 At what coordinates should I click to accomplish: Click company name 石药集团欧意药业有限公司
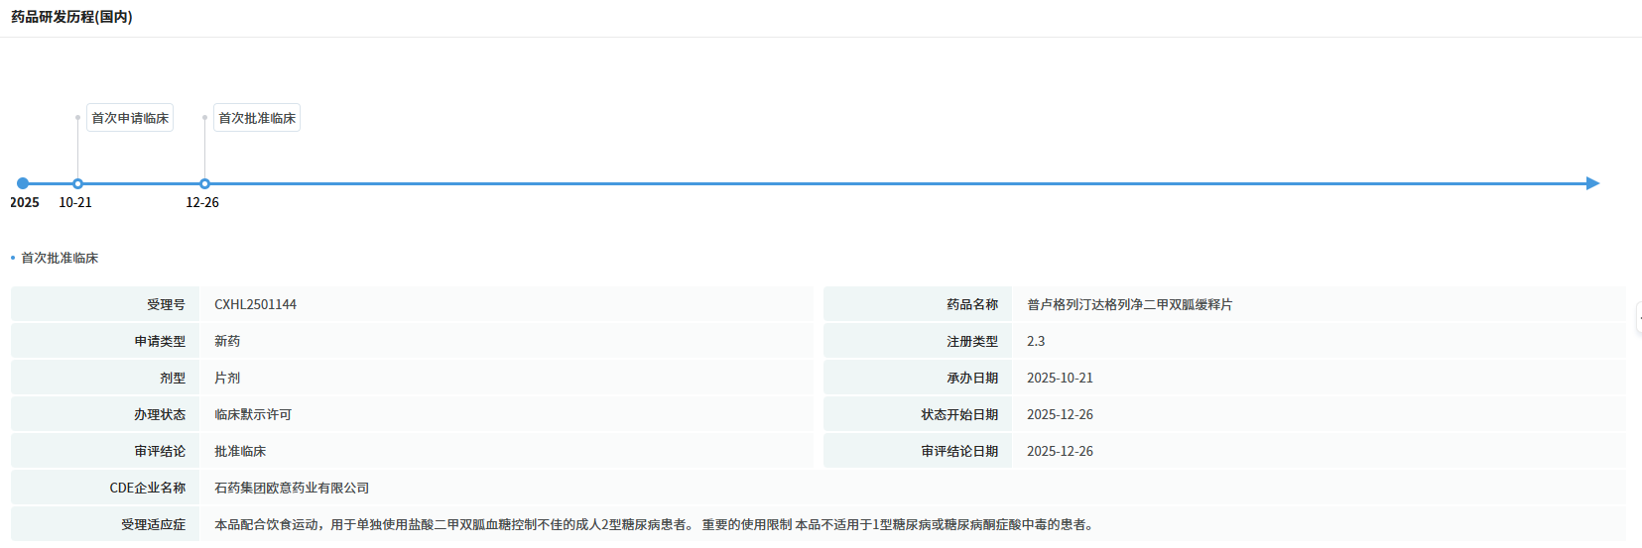click(x=292, y=488)
